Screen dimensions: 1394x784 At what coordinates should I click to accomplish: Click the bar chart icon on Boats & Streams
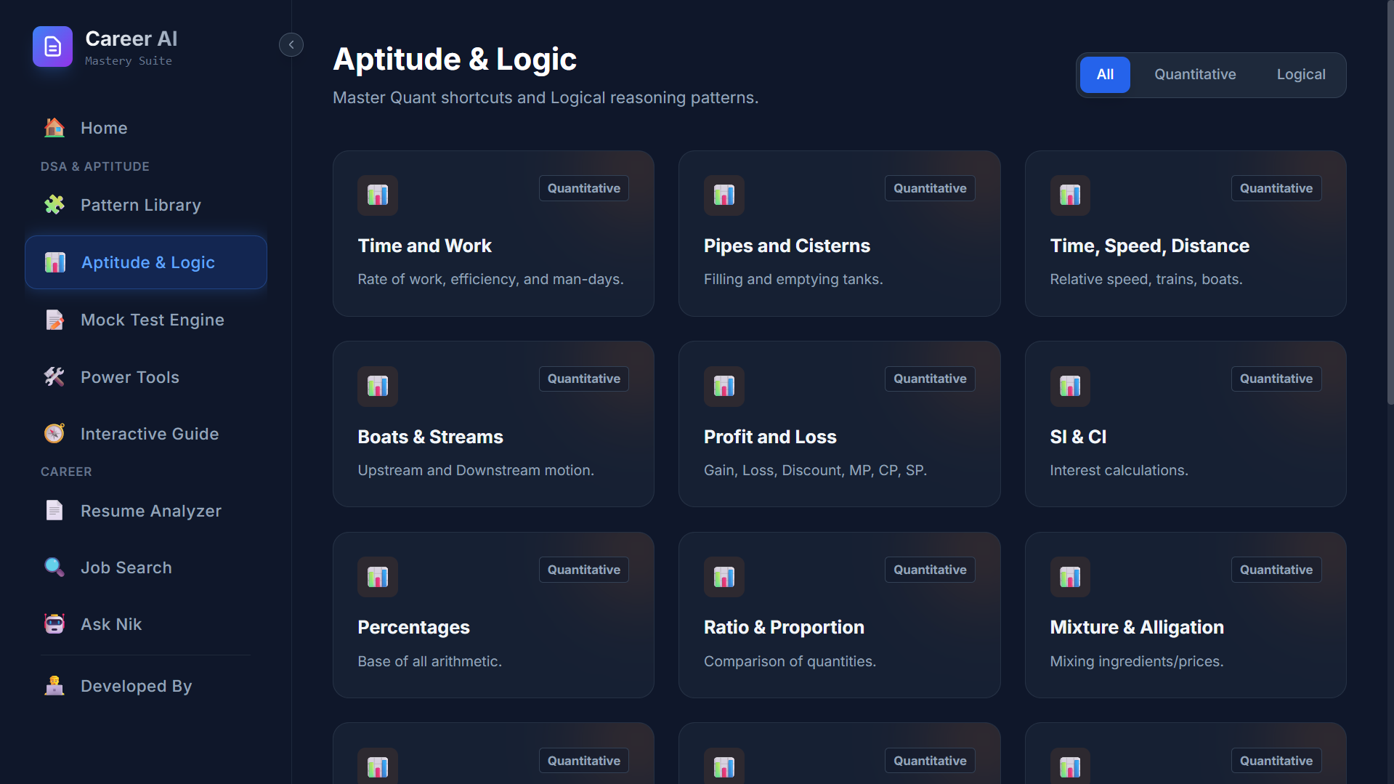tap(377, 386)
